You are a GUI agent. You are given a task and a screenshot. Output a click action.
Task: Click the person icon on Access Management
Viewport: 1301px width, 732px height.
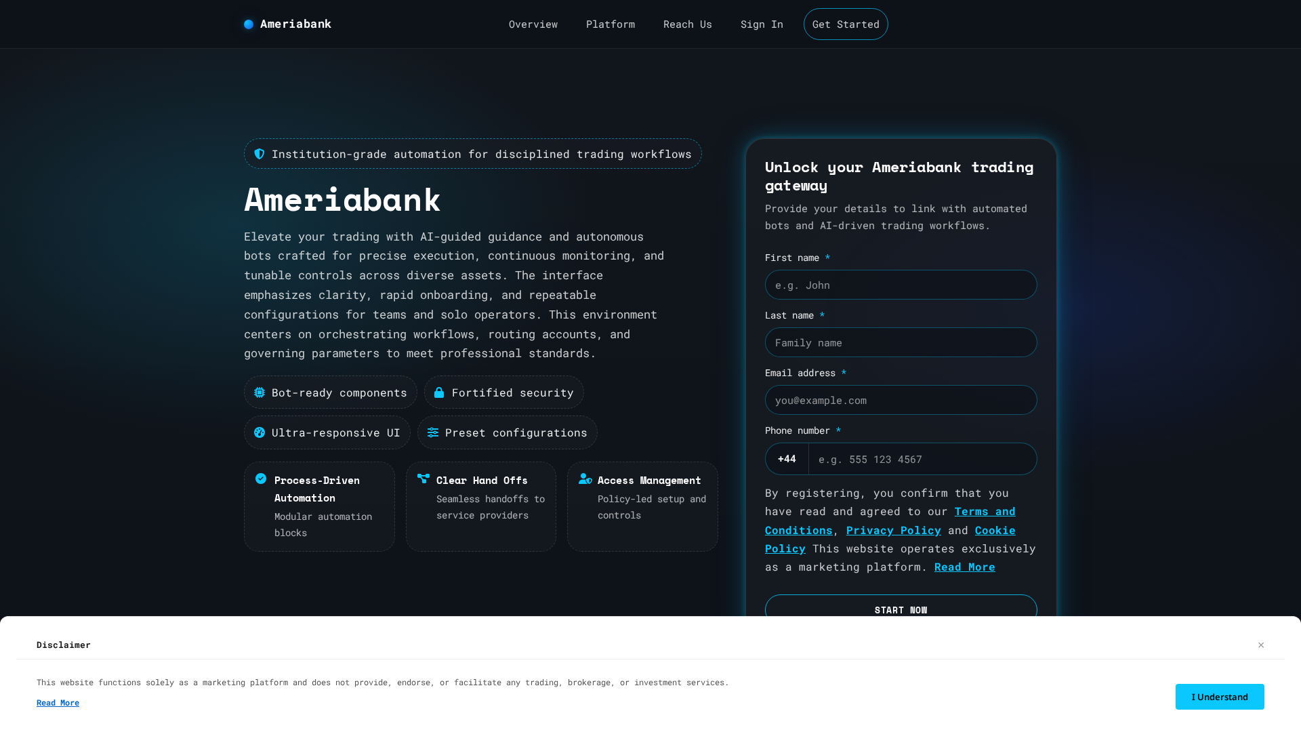[x=585, y=479]
